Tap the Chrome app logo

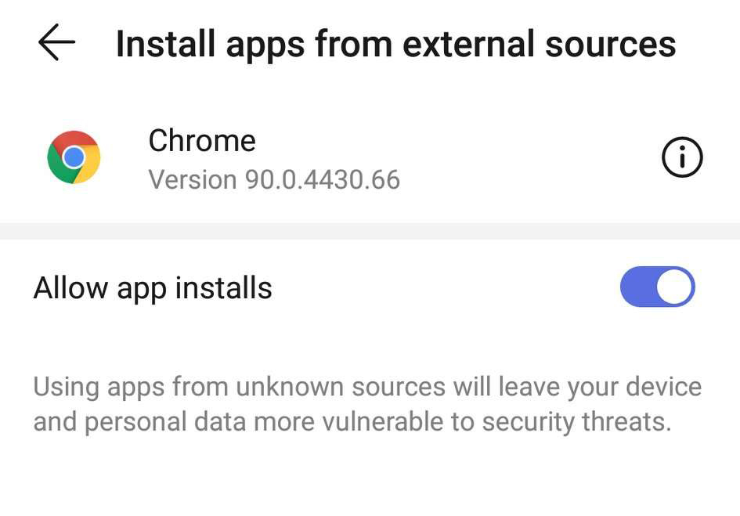74,157
